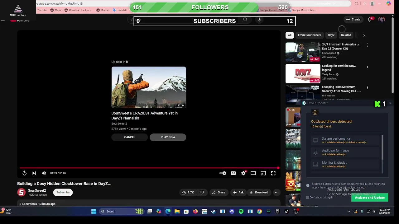Viewport: 399px width, 224px height.
Task: Open File Explorer from the taskbar
Action: (x=177, y=212)
